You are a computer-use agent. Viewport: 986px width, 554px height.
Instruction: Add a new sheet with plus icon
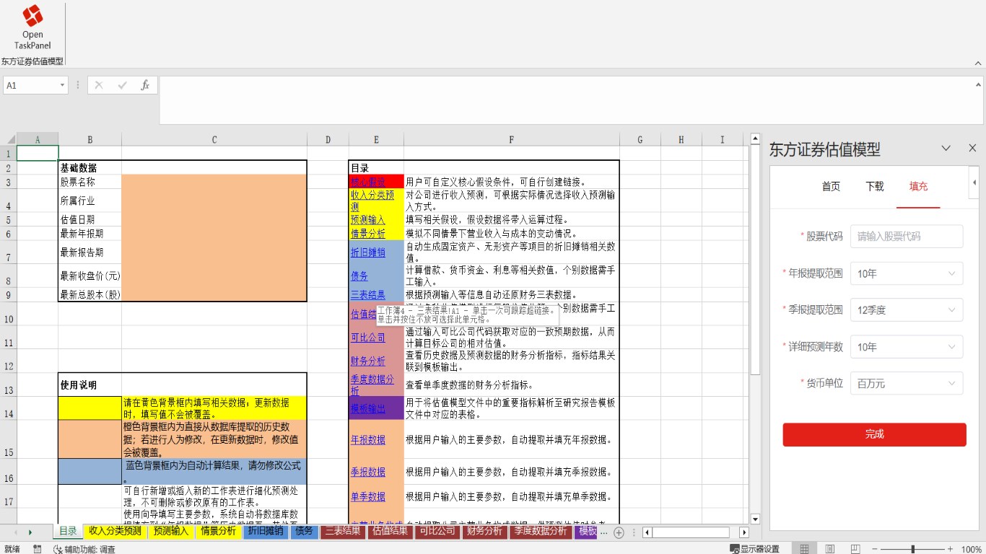point(619,532)
